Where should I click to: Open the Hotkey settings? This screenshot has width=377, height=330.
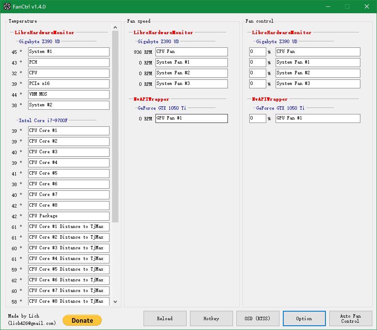coord(211,318)
